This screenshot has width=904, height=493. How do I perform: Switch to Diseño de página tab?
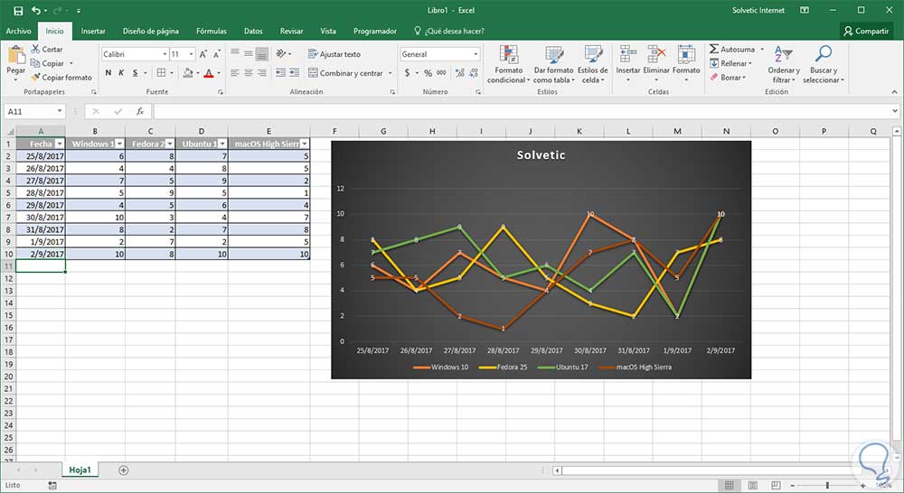pos(150,31)
